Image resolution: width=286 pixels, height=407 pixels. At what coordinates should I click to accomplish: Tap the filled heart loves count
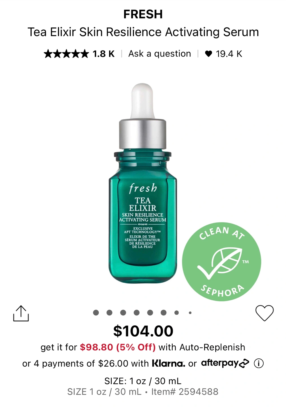click(224, 54)
